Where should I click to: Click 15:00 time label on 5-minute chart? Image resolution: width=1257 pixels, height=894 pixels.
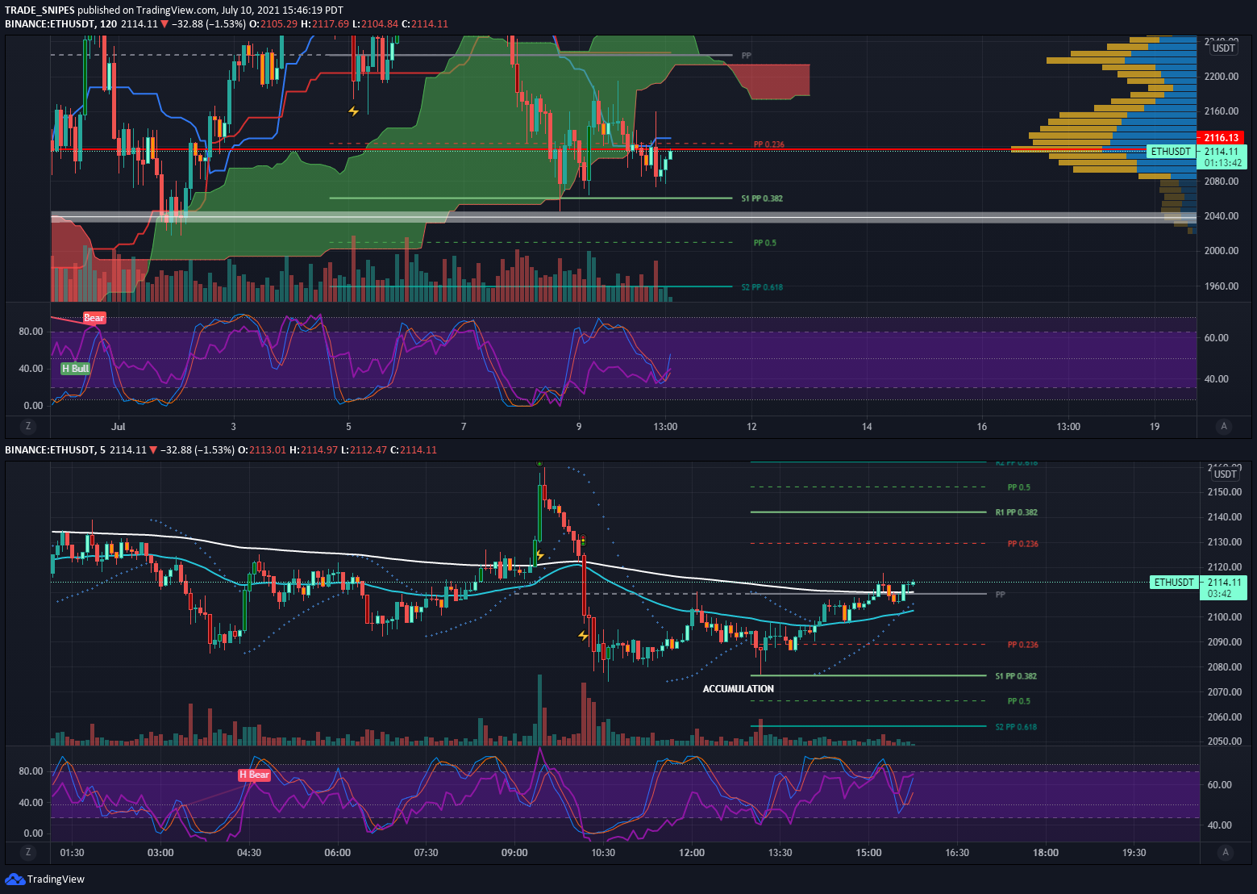tap(868, 852)
